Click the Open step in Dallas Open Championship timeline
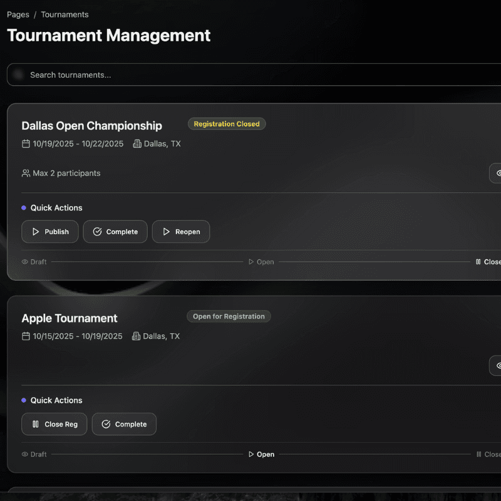Image resolution: width=501 pixels, height=501 pixels. click(261, 262)
